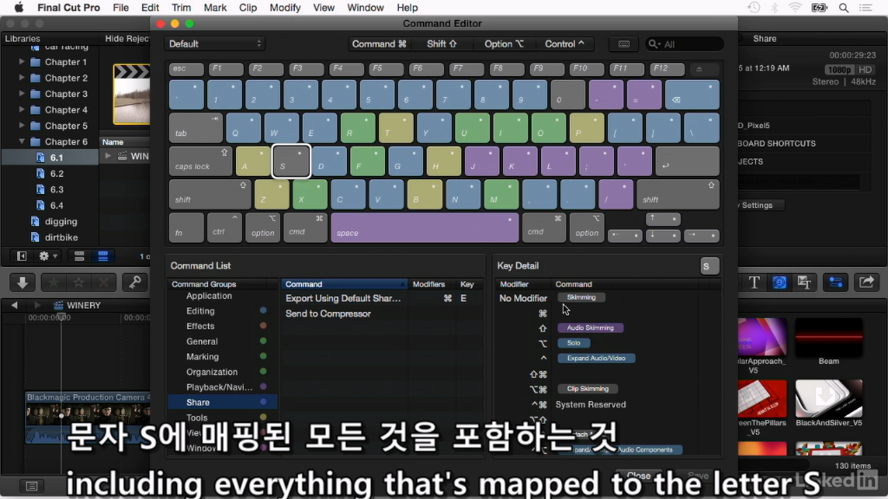Click the Audio Skimming command tag
Screen dimensions: 888x499
(x=590, y=328)
